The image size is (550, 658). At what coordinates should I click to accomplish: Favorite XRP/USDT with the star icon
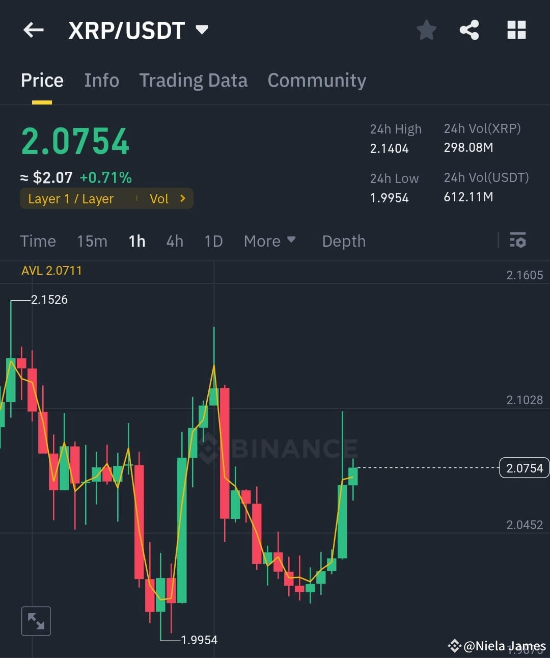(426, 30)
